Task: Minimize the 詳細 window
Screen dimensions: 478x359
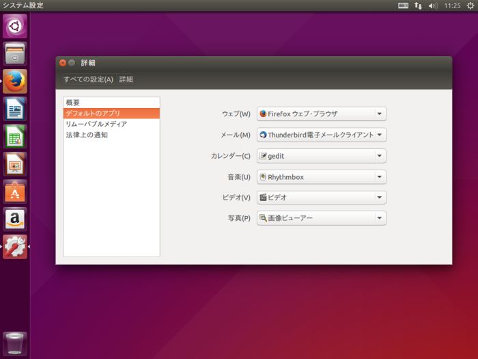Action: click(72, 63)
